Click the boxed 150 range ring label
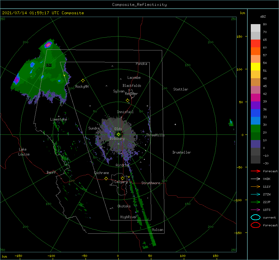This screenshot has width=279, height=260. [48, 65]
